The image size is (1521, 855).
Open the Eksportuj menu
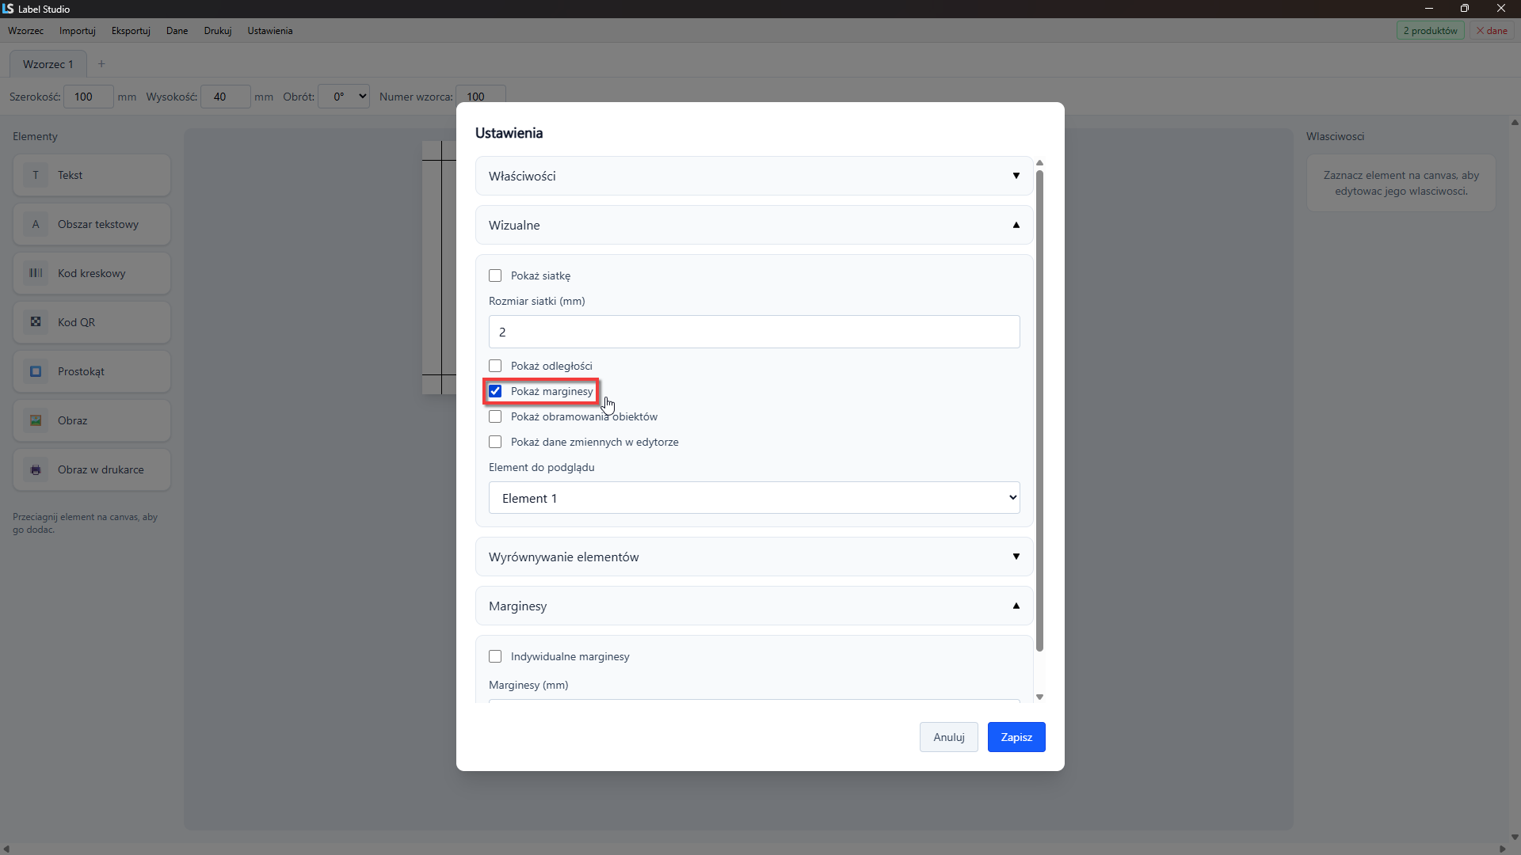pyautogui.click(x=131, y=31)
